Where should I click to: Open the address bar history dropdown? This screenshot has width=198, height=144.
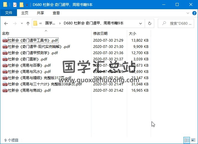(x=142, y=23)
